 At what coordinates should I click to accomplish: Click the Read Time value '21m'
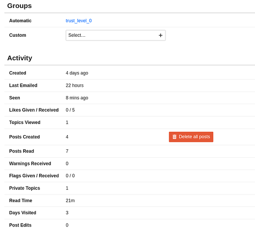[x=70, y=201]
